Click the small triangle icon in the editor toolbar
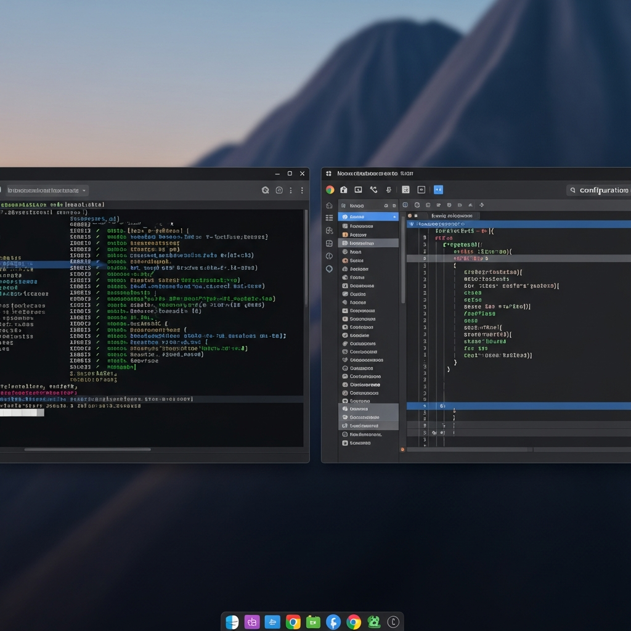 (x=470, y=205)
